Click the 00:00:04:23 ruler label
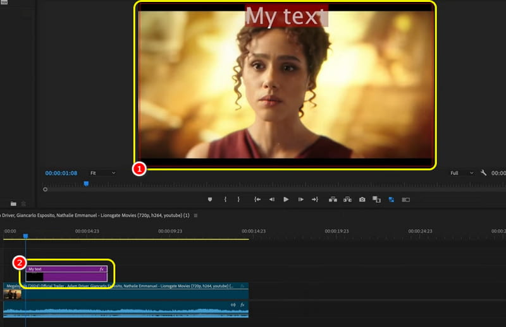 (87, 231)
